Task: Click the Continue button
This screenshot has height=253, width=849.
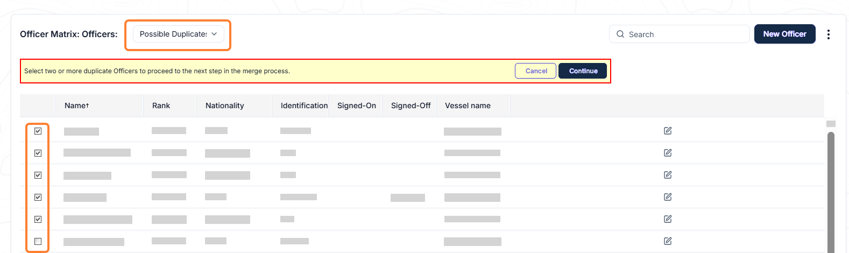Action: (x=583, y=71)
